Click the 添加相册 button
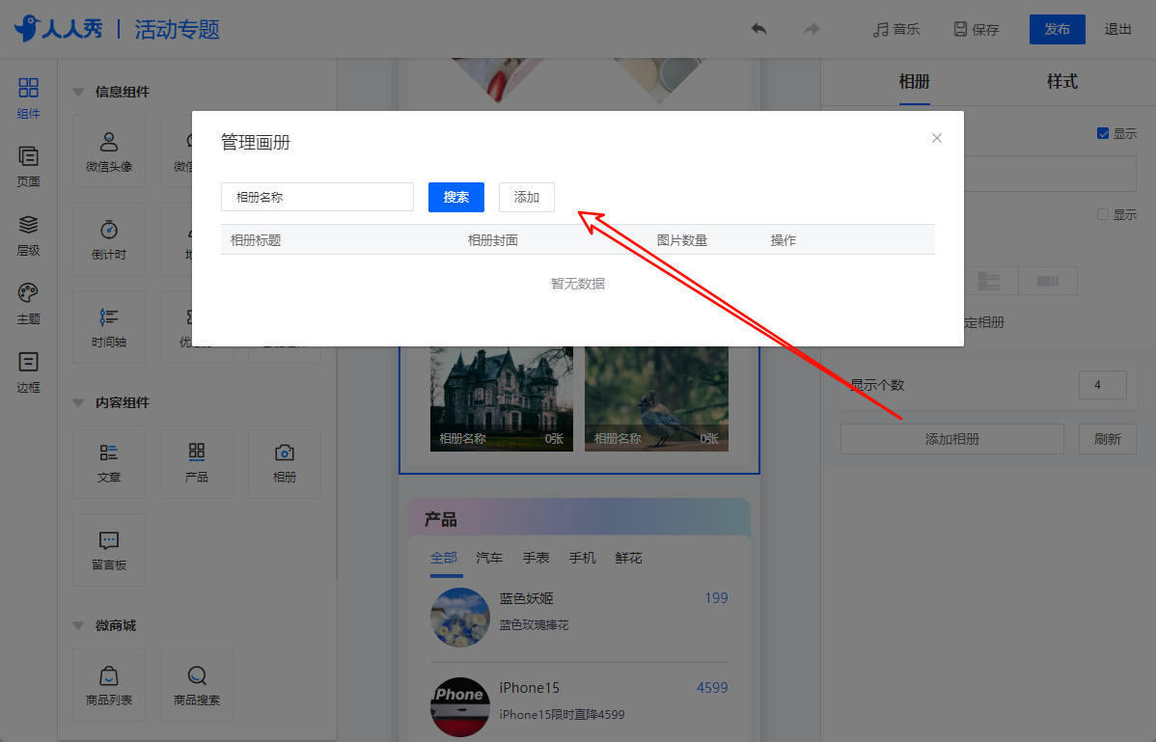This screenshot has width=1156, height=742. (x=951, y=439)
